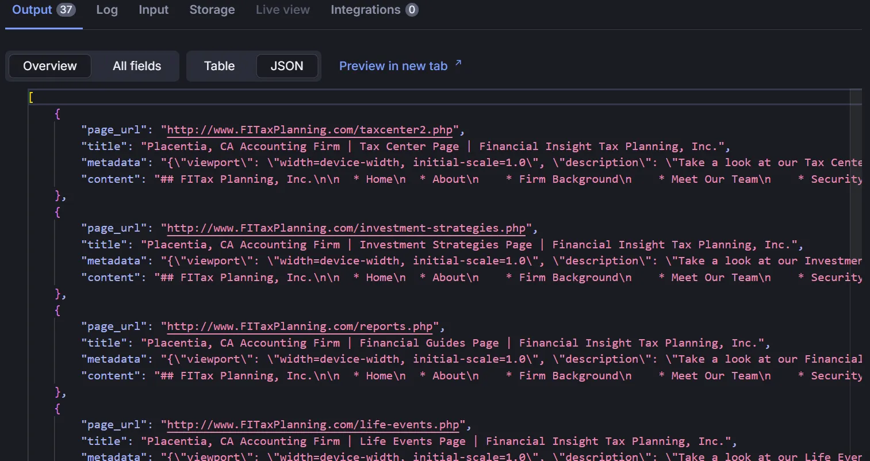This screenshot has height=461, width=870.
Task: Click "title" key in reports.php record
Action: point(104,343)
